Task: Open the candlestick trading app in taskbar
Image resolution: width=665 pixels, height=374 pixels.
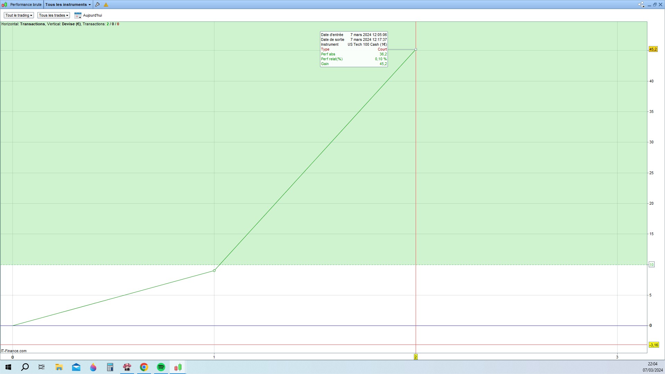Action: 178,367
